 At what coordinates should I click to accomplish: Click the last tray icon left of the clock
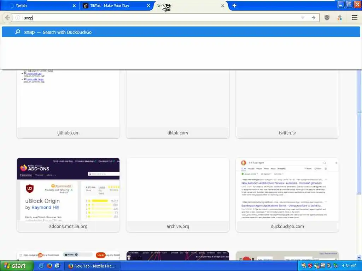336,266
